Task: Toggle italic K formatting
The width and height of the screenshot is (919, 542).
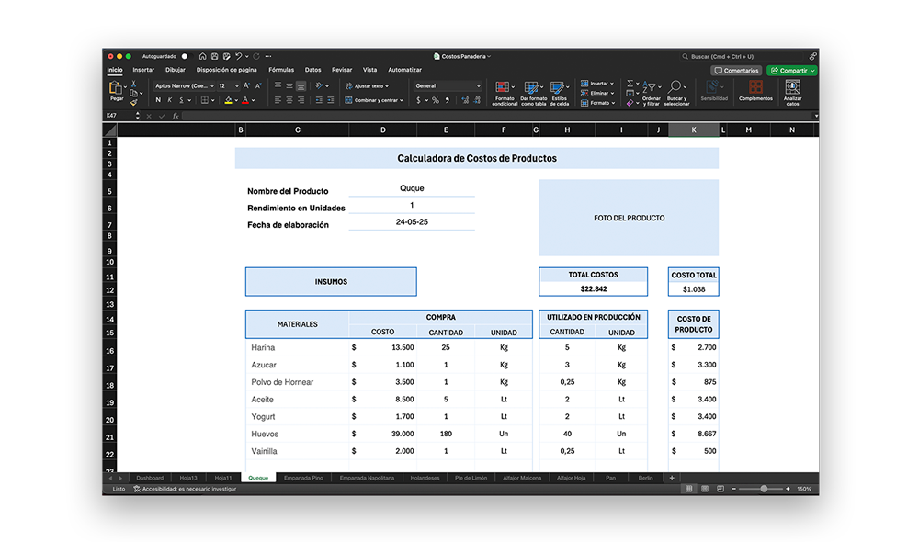Action: pos(169,100)
